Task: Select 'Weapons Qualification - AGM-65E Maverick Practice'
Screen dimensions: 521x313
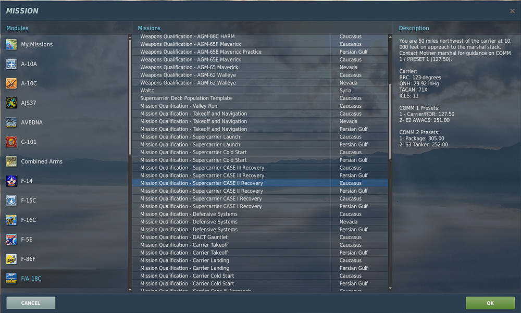Action: [x=260, y=52]
